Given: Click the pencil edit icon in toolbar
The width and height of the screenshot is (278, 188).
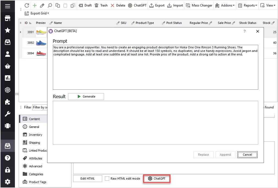Looking at the screenshot, I should pos(42,5).
